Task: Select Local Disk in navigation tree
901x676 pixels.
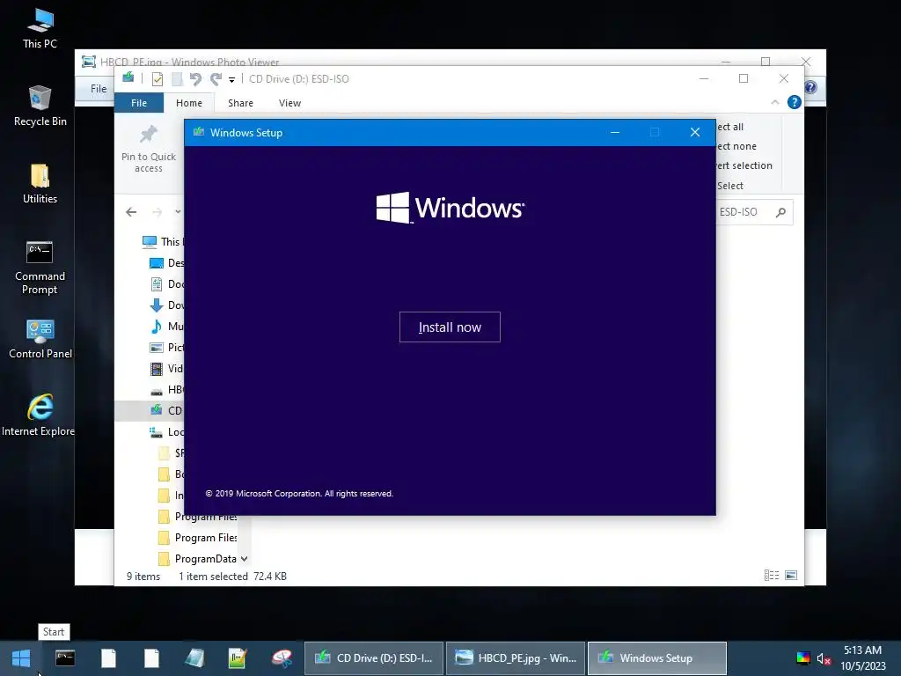Action: click(x=166, y=431)
